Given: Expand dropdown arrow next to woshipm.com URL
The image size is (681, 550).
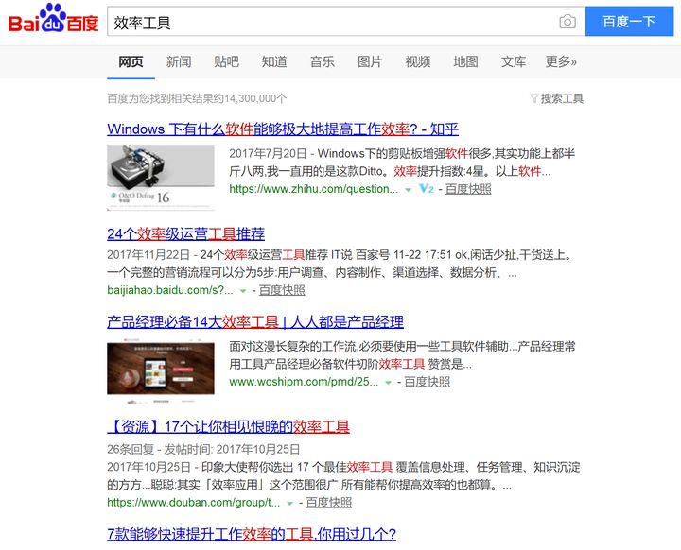Looking at the screenshot, I should (x=388, y=383).
